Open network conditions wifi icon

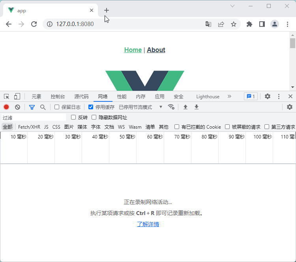171,107
